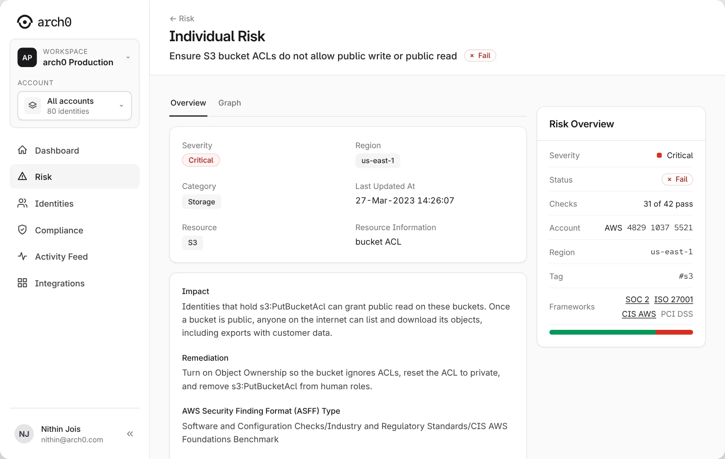Image resolution: width=725 pixels, height=459 pixels.
Task: Click the arch0 logo icon
Action: coord(24,22)
